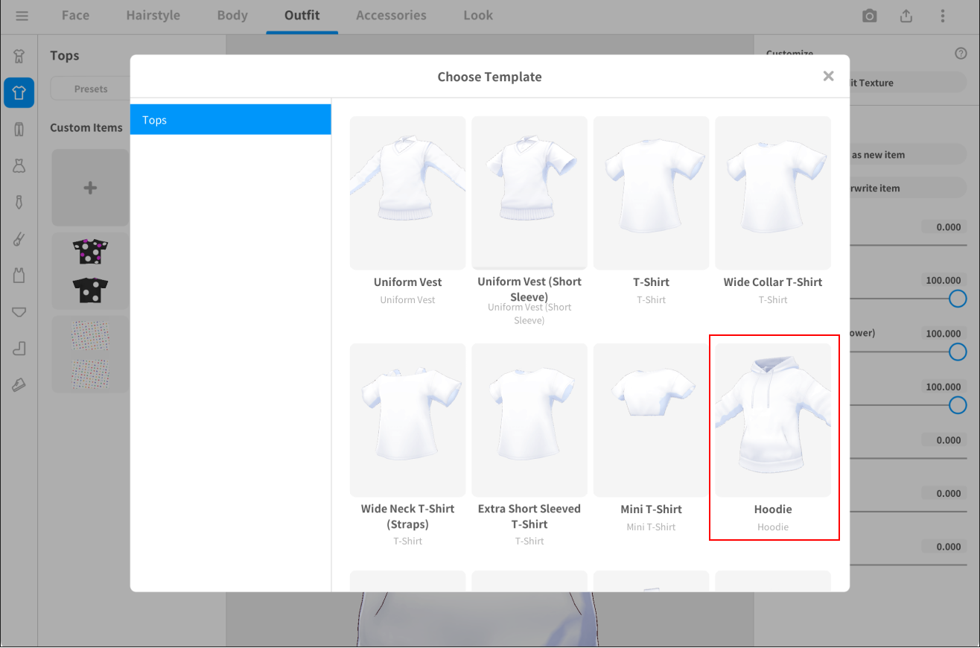Click the Presets button
This screenshot has width=980, height=648.
pyautogui.click(x=90, y=89)
